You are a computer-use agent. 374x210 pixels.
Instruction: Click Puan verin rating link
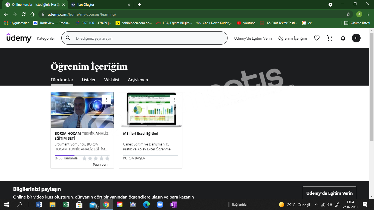(x=101, y=164)
